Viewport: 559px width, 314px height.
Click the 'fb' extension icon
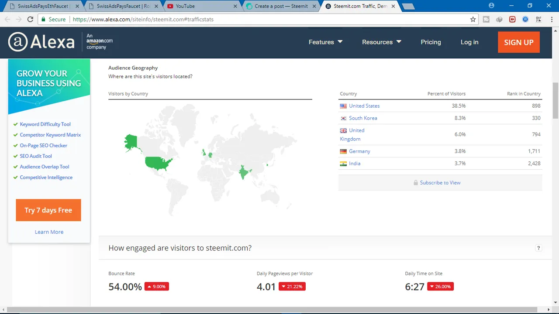pyautogui.click(x=486, y=19)
